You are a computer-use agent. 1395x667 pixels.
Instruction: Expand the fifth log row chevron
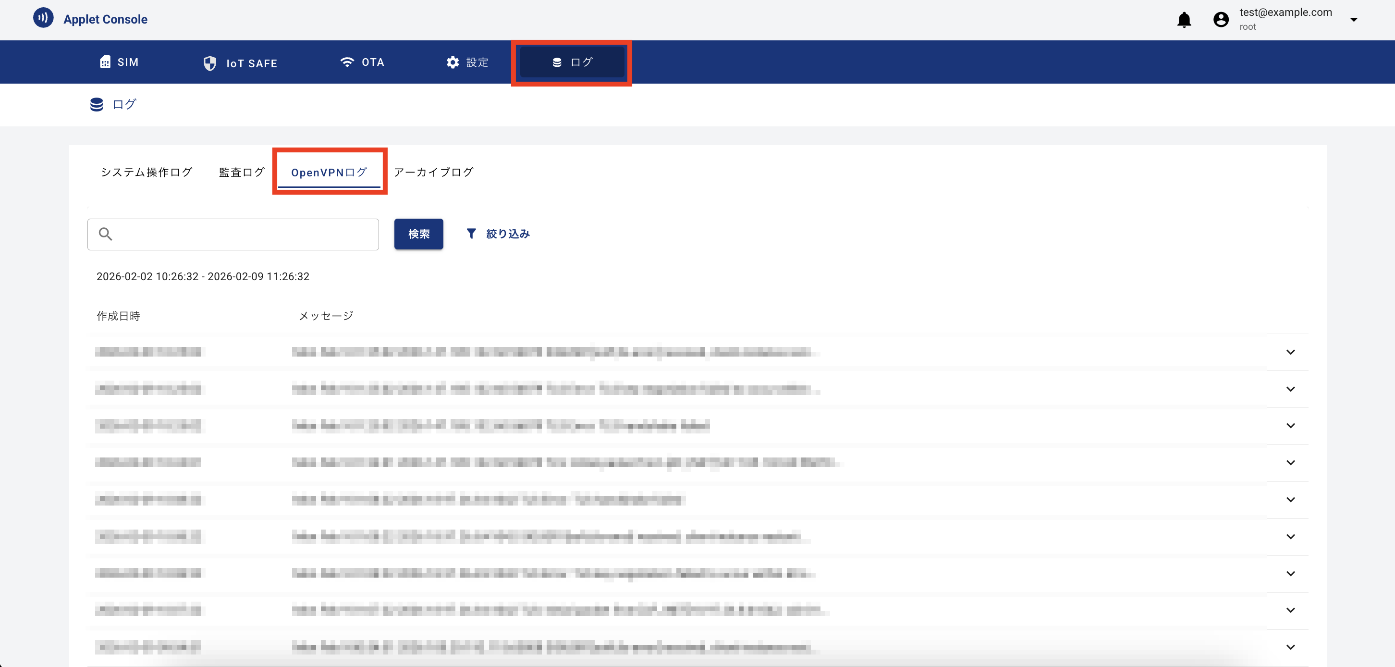tap(1290, 500)
